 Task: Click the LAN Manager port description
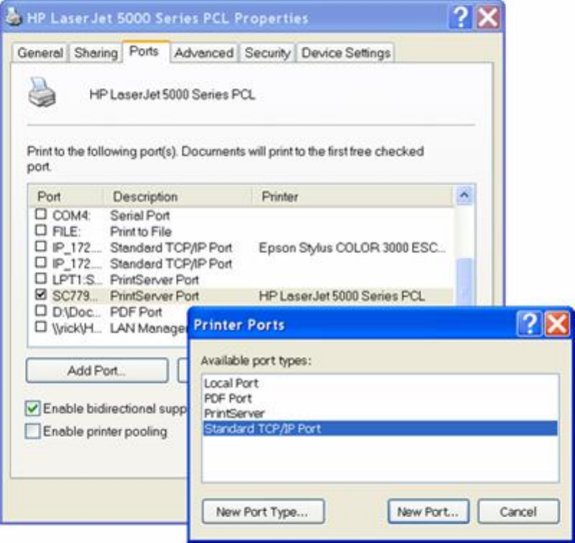[149, 329]
